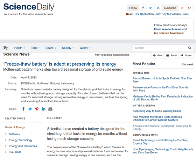Open the latest research news link

168,29
